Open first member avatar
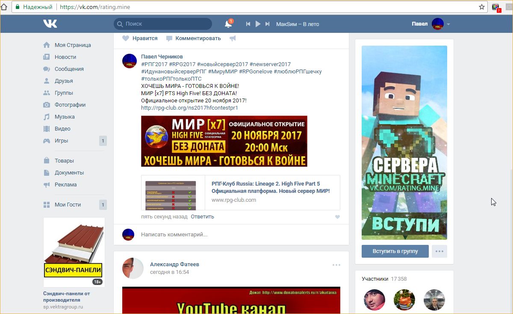Image resolution: width=513 pixels, height=314 pixels. 374,300
